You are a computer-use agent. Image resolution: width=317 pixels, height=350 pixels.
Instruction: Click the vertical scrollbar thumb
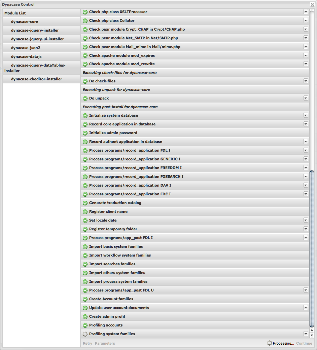coord(312,249)
